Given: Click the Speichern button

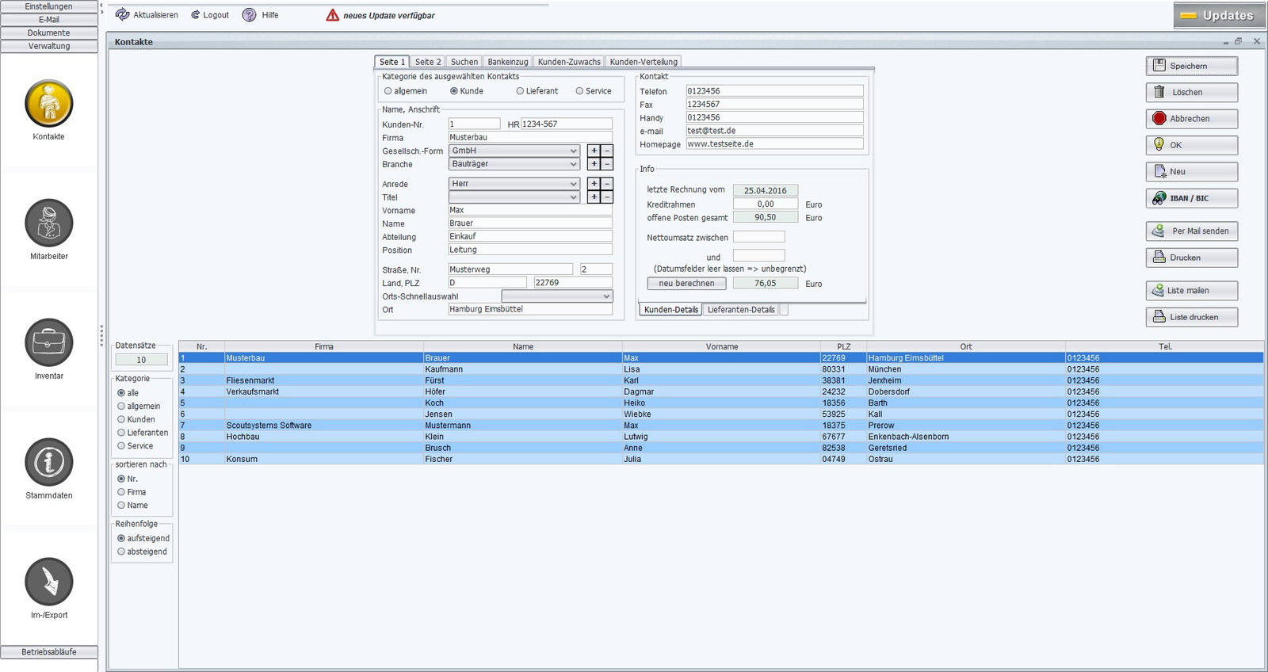Looking at the screenshot, I should (1192, 66).
